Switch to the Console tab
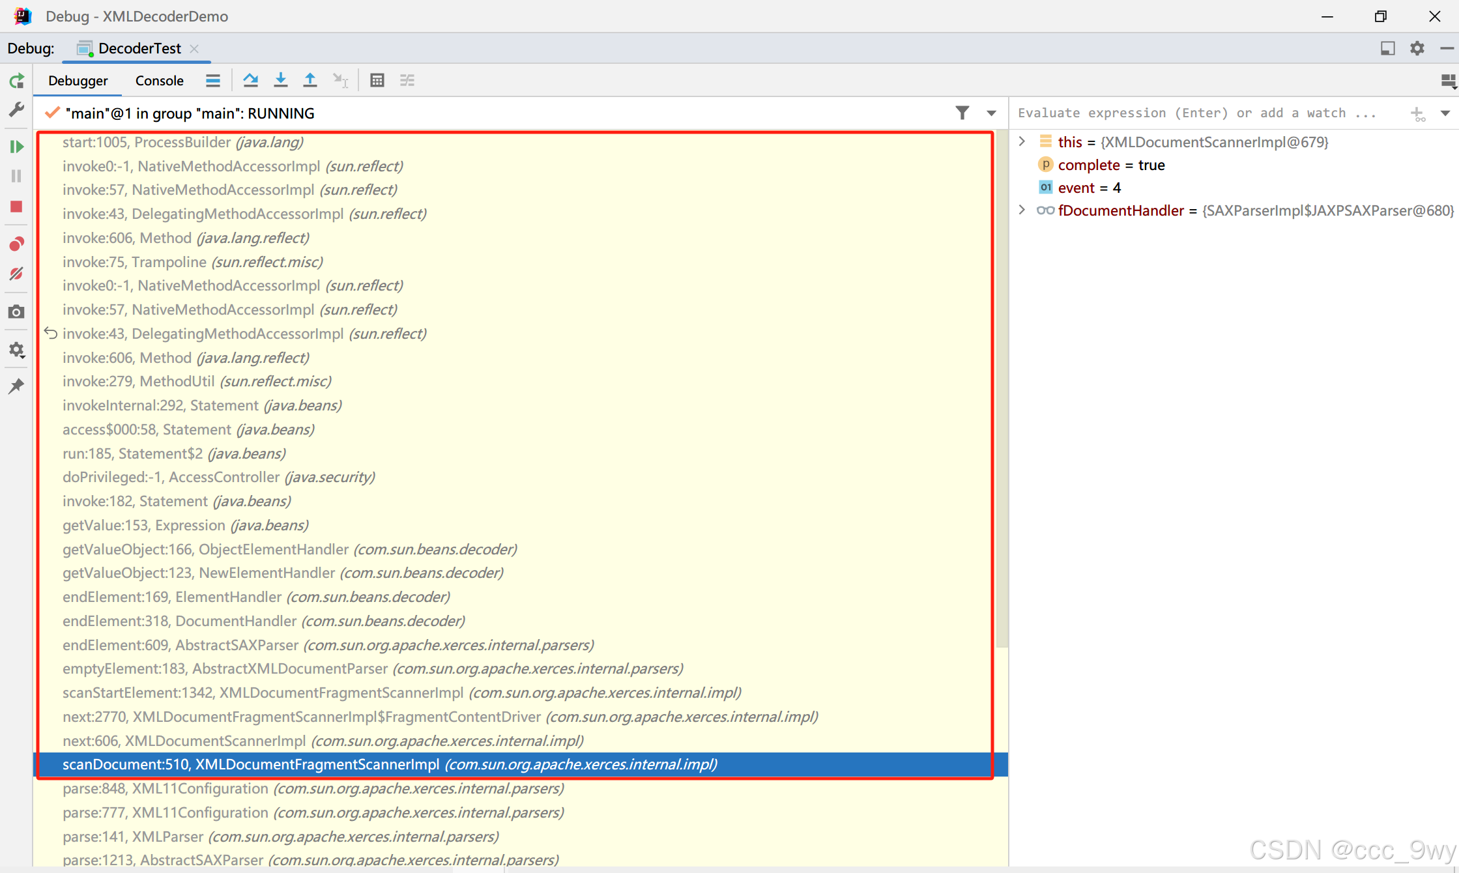 (159, 80)
